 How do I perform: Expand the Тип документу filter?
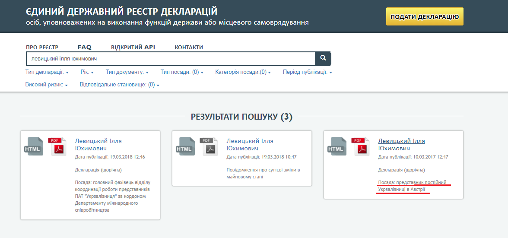point(127,72)
